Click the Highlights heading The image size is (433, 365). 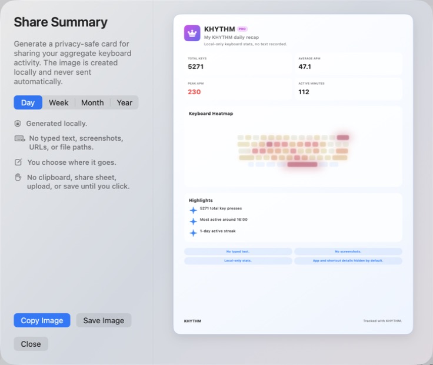coord(201,200)
